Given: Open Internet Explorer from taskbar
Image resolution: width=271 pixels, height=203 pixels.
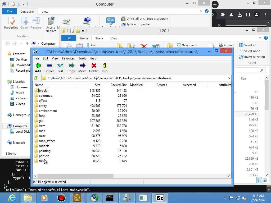Looking at the screenshot, I should [x=12, y=198].
